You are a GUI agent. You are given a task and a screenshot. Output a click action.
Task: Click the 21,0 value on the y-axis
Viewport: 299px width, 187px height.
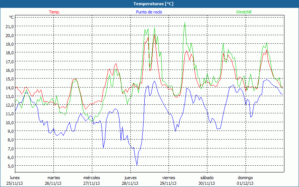click(9, 26)
